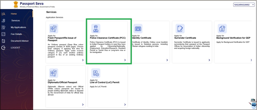
Task: Click the Diplomatic passport description paragraph
Action: click(x=66, y=90)
